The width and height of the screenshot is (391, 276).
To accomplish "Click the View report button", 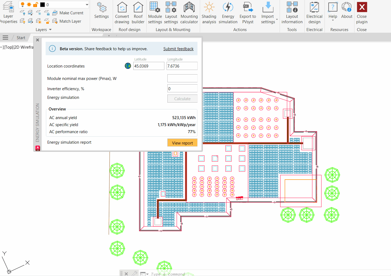I will point(183,143).
